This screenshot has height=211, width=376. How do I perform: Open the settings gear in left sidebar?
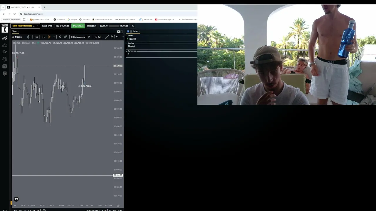5,59
